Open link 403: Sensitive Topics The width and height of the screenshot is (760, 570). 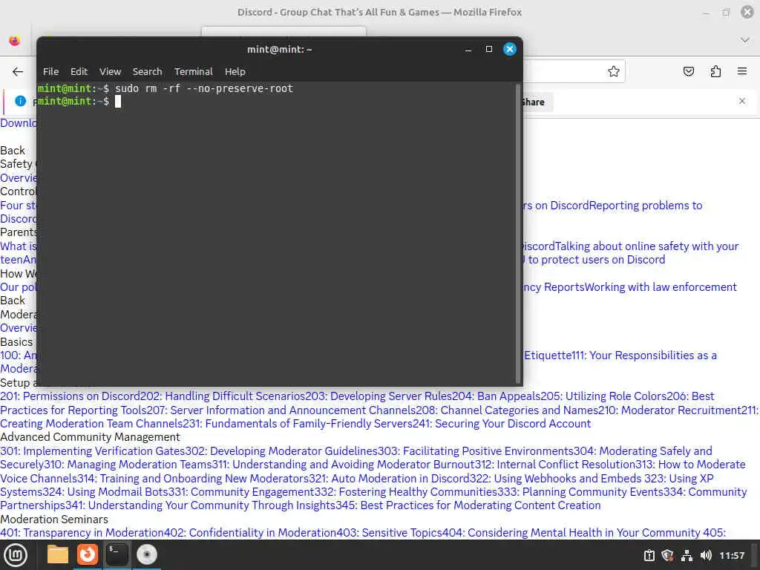pos(389,533)
